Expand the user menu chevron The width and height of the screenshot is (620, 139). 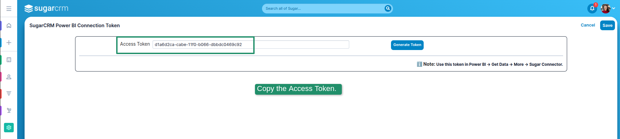coord(614,9)
